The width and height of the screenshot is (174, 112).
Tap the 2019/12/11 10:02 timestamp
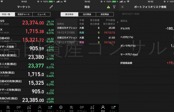click(130, 14)
